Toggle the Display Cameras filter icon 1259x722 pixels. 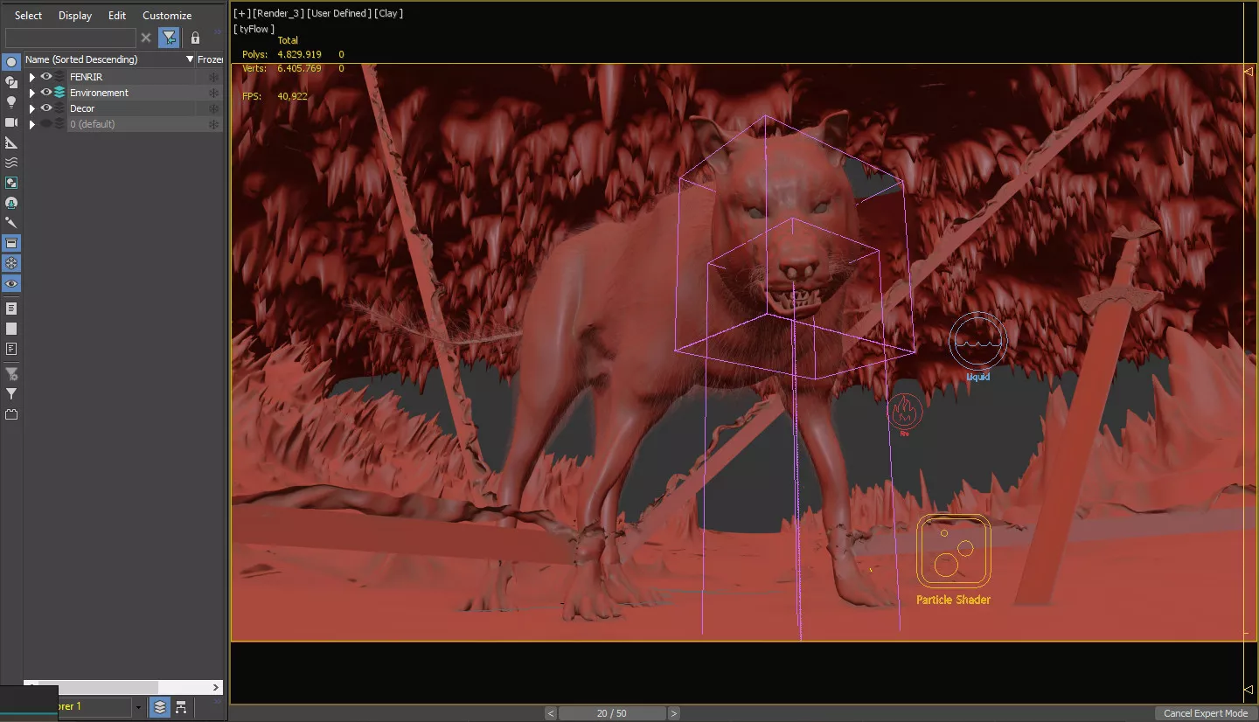(x=11, y=122)
